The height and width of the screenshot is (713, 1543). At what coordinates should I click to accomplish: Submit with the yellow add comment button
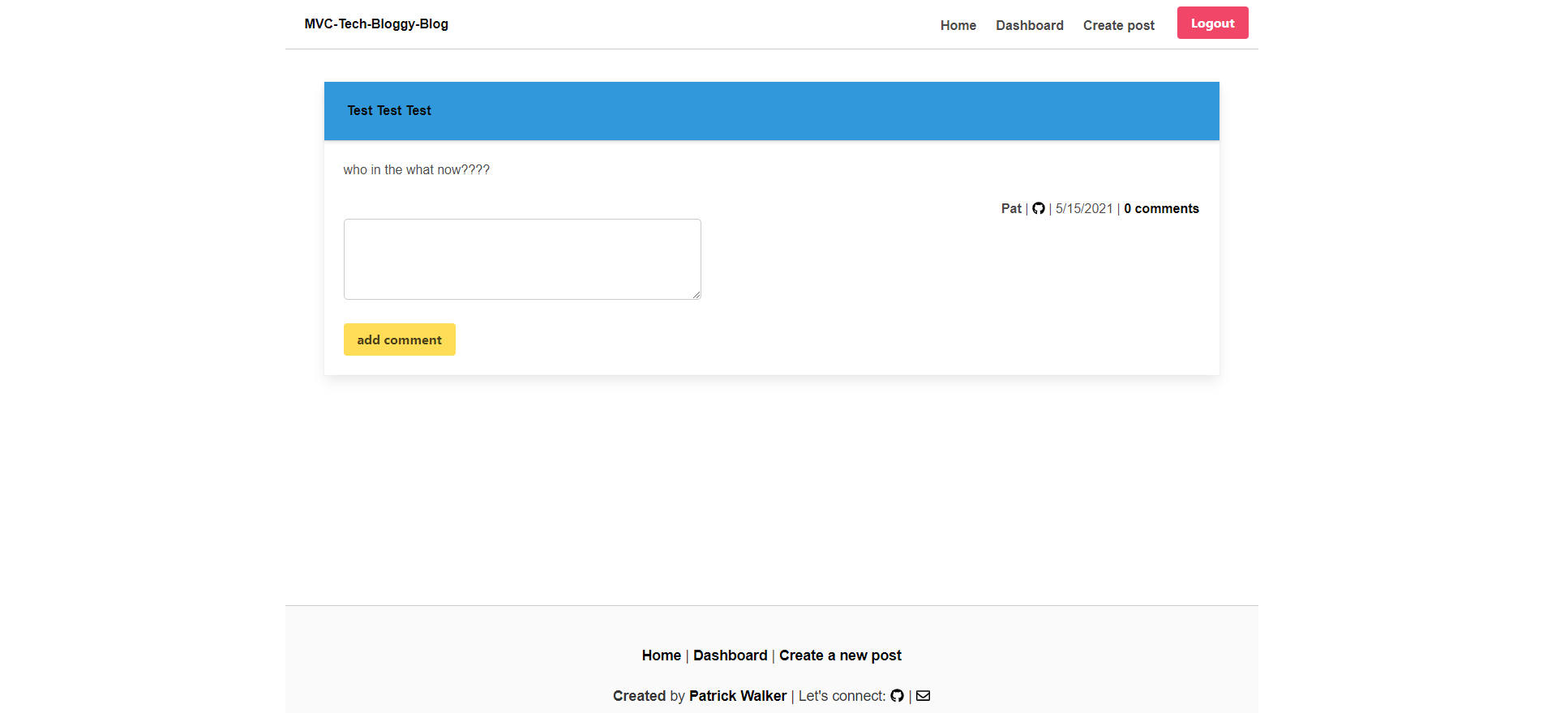pos(399,339)
